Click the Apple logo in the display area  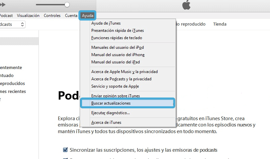click(186, 5)
